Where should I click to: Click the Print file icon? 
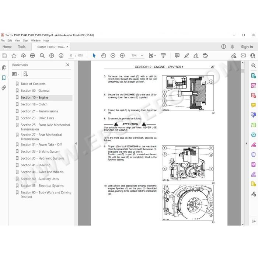pyautogui.click(x=32, y=56)
